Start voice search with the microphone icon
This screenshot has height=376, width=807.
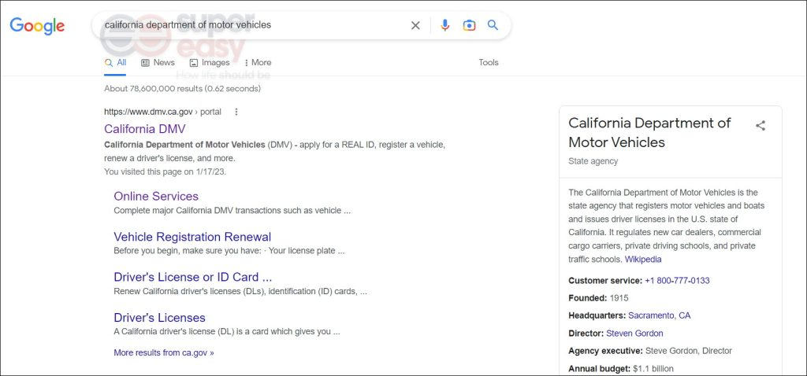445,25
